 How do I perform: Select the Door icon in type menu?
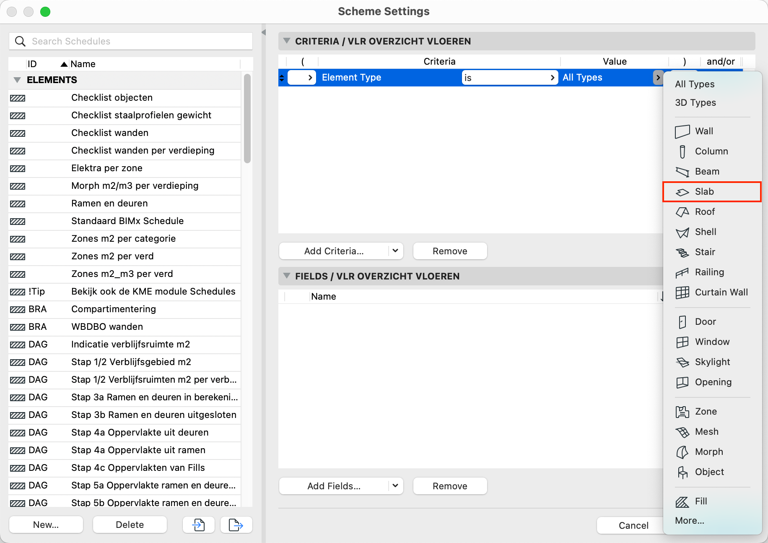pos(682,322)
